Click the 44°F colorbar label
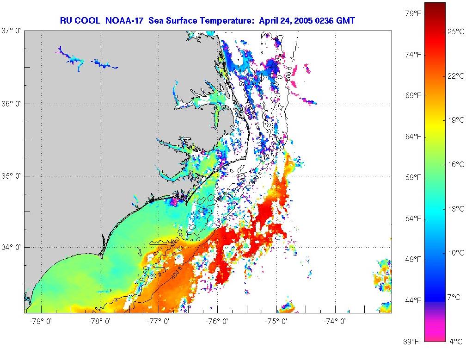Image resolution: width=466 pixels, height=349 pixels. click(413, 300)
